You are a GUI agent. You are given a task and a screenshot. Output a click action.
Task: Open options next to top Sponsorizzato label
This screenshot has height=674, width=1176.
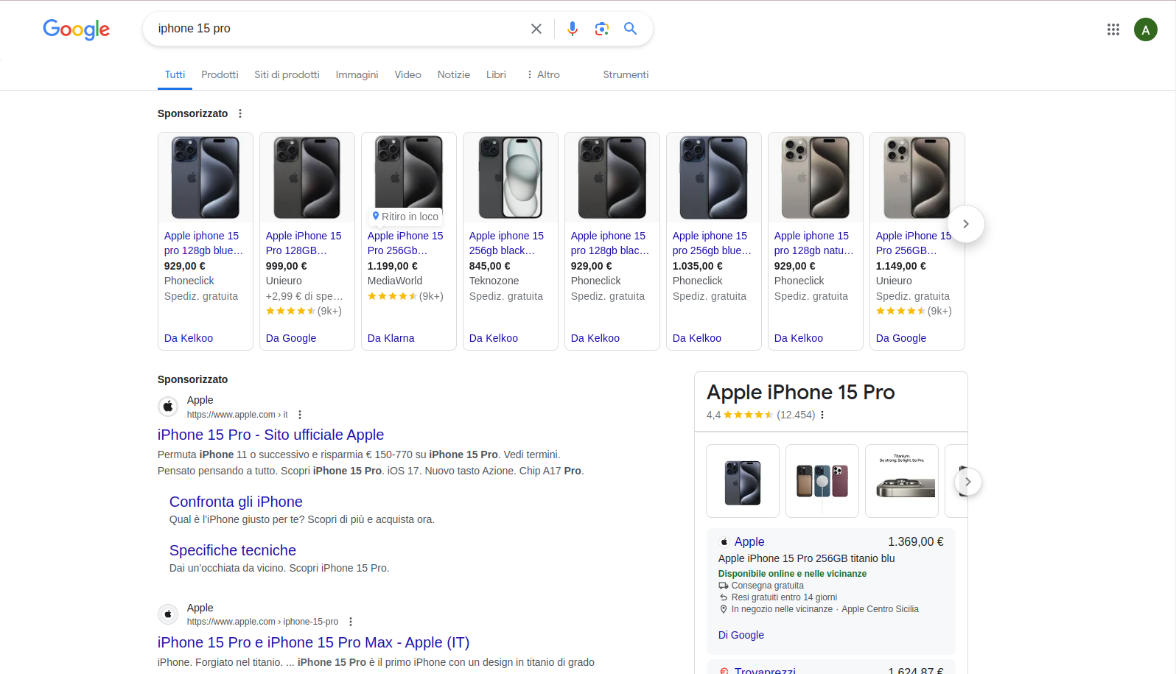point(240,113)
